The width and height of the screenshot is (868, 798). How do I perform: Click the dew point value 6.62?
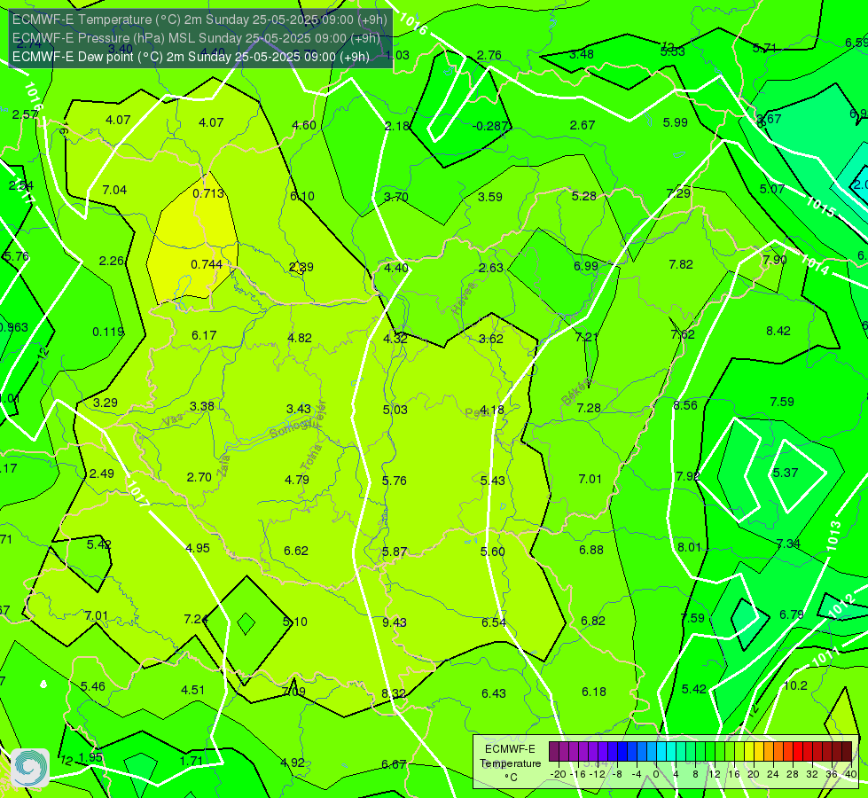[295, 551]
